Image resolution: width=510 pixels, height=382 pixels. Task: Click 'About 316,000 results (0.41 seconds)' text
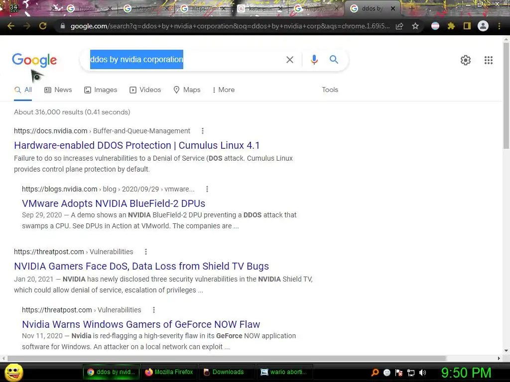[x=72, y=112]
